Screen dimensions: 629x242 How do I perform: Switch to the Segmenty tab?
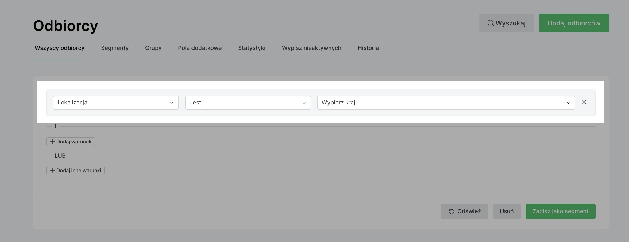115,48
